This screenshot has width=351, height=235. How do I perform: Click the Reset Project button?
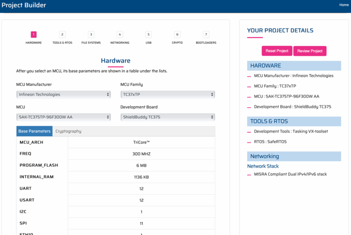(x=277, y=51)
